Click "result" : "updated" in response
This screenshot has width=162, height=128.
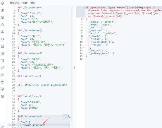coord(102,33)
